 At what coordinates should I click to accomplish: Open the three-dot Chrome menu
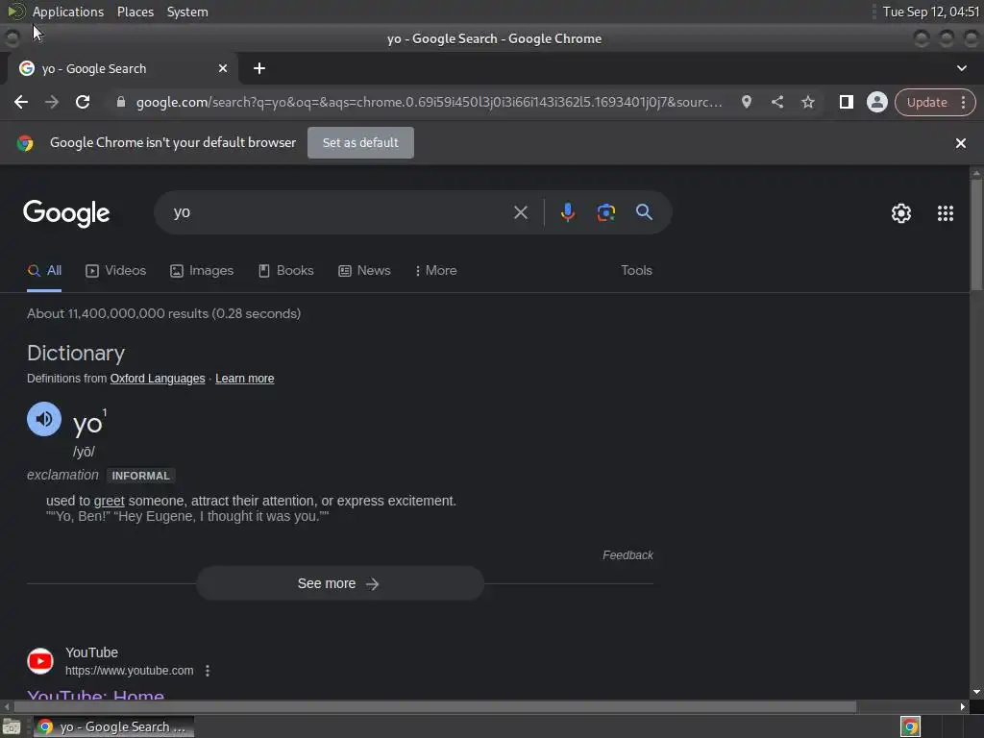pos(963,102)
